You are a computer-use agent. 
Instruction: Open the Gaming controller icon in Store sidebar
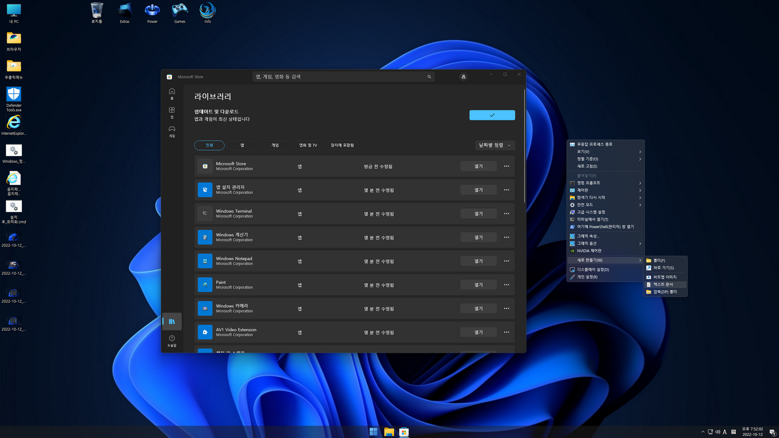(x=172, y=131)
